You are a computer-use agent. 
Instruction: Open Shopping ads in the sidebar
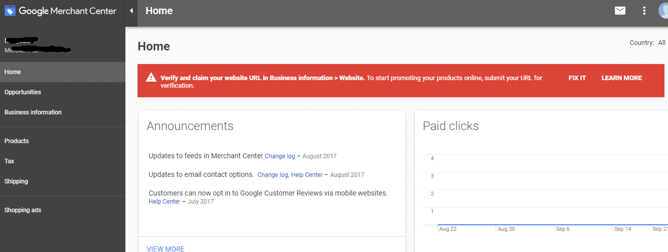pyautogui.click(x=62, y=210)
